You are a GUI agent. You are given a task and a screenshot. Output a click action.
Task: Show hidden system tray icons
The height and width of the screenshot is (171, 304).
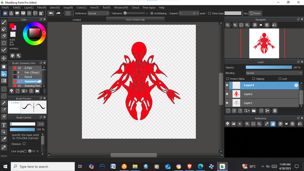tap(263, 166)
